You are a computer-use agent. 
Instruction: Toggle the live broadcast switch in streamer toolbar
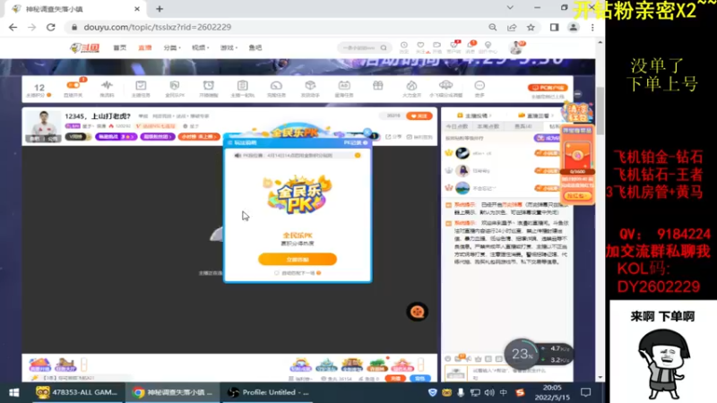pos(73,85)
